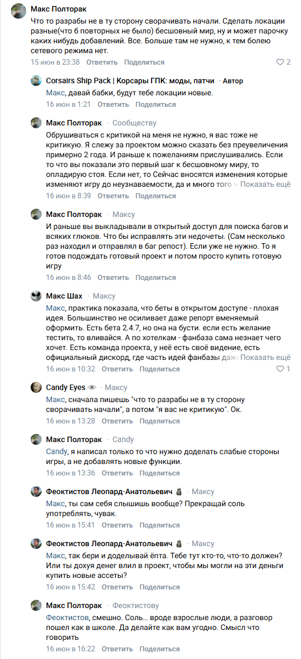The height and width of the screenshot is (659, 301).
Task: Reply to Candy Eyes' comment at 13:28
Action: [117, 421]
